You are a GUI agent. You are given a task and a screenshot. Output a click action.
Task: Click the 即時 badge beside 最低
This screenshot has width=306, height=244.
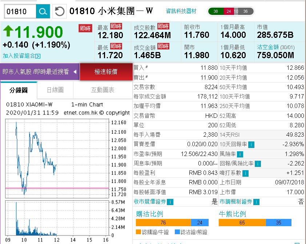pyautogui.click(x=116, y=46)
